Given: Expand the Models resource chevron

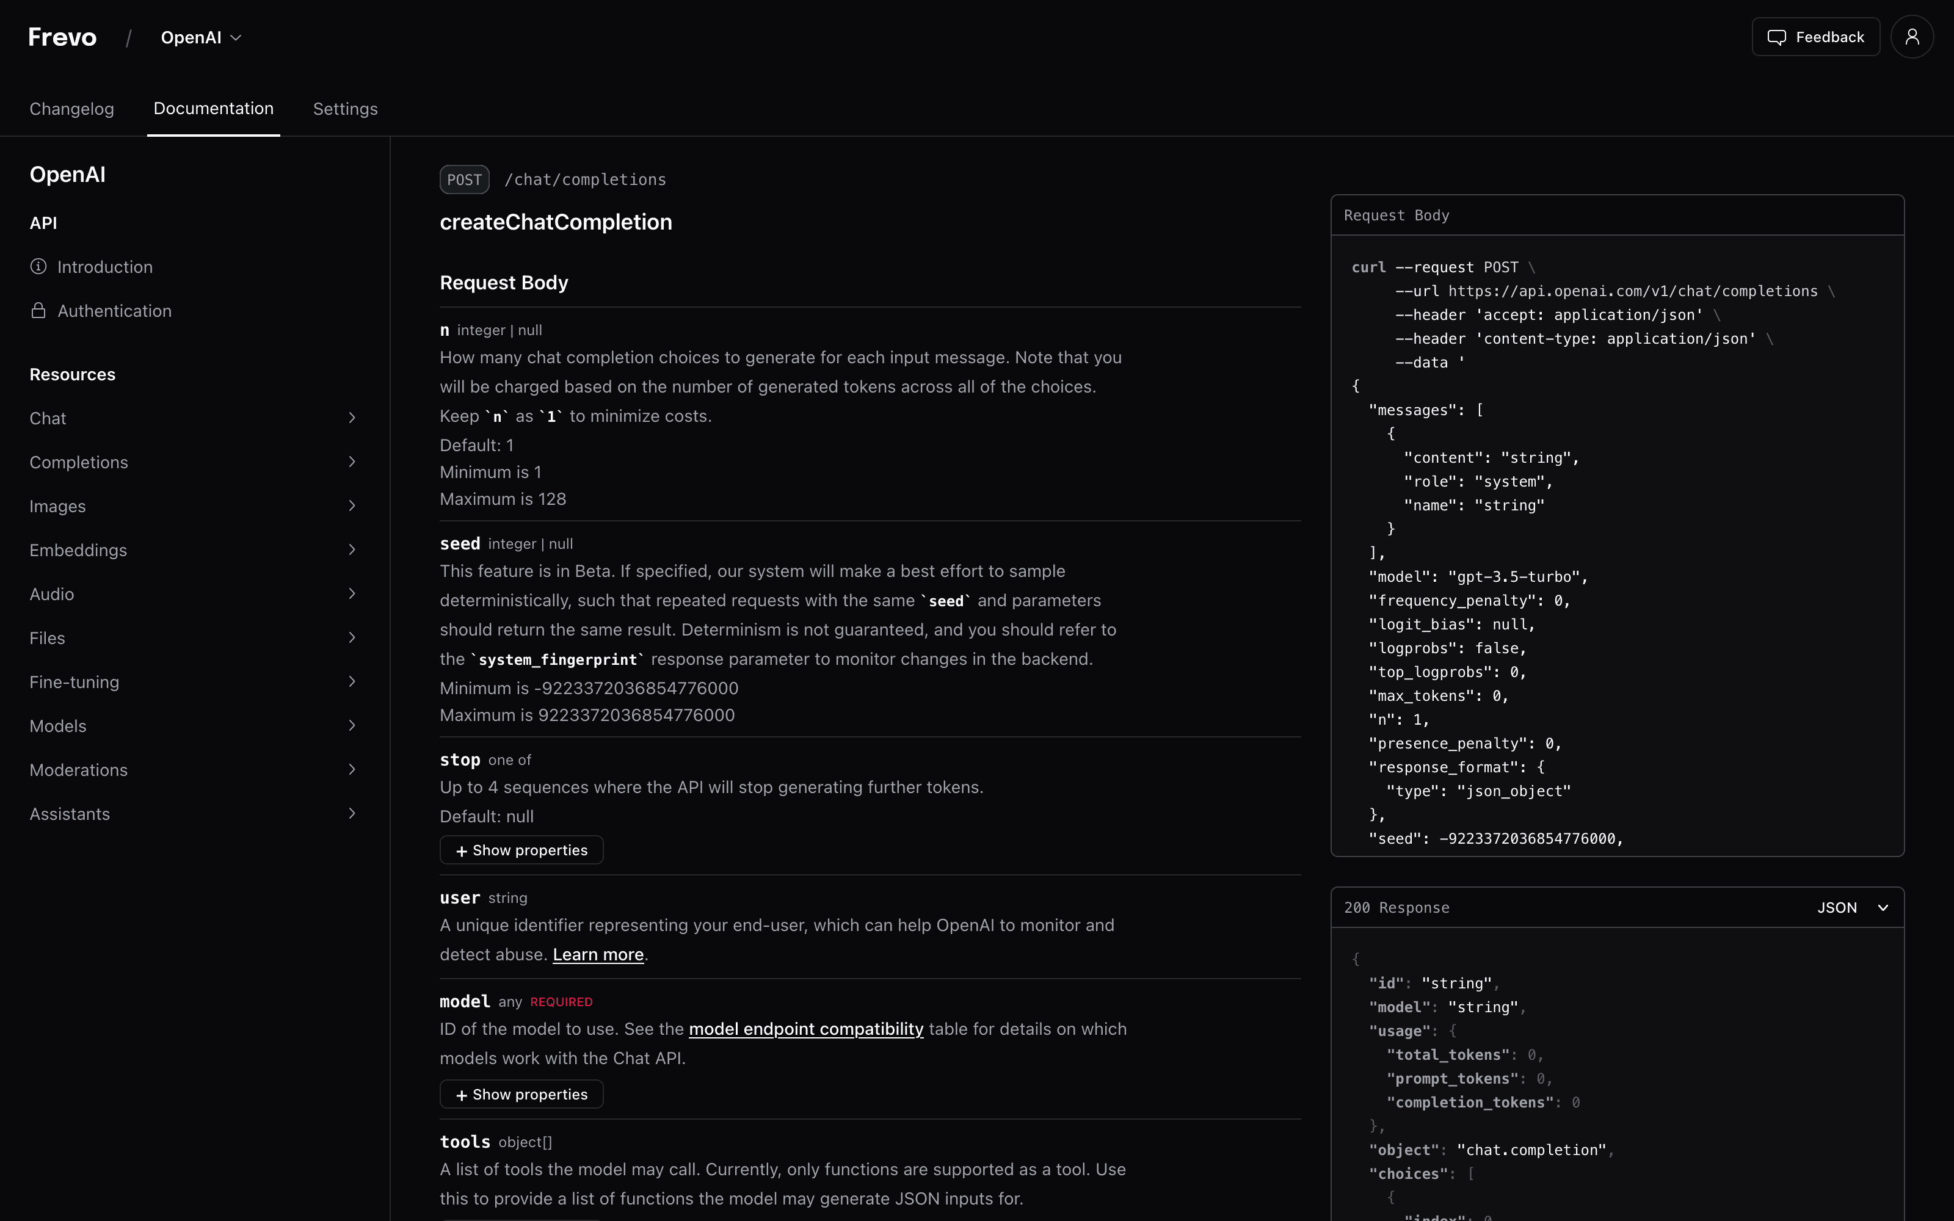Looking at the screenshot, I should [x=352, y=725].
